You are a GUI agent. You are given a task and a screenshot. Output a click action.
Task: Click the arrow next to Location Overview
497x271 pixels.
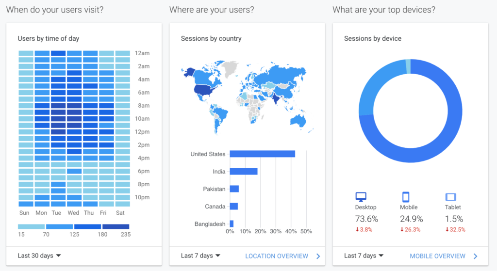(318, 256)
